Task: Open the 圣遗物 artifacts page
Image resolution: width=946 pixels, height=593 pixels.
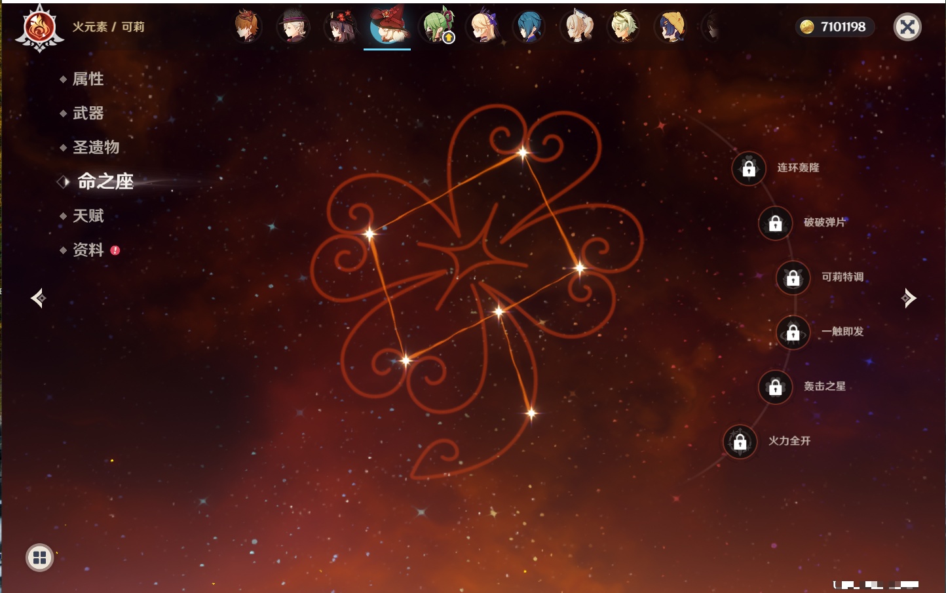Action: [96, 147]
